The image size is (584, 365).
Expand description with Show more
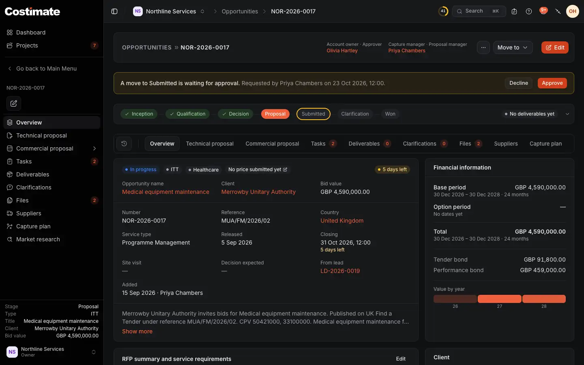[x=137, y=331]
